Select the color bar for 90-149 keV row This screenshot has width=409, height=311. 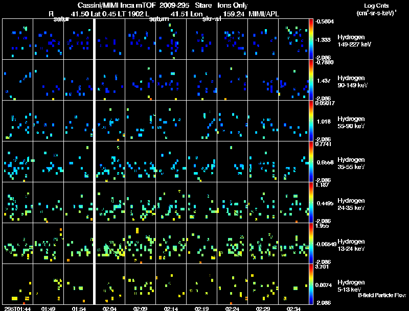(311, 80)
